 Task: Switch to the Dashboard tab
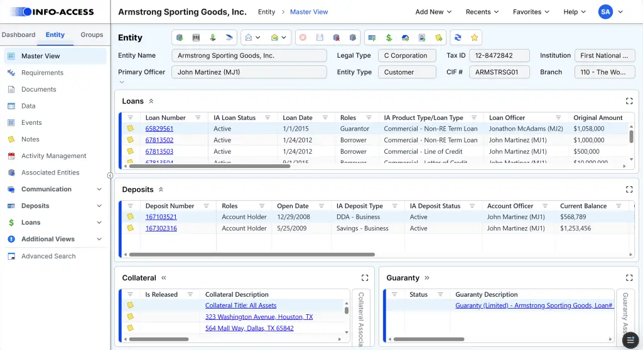coord(18,35)
